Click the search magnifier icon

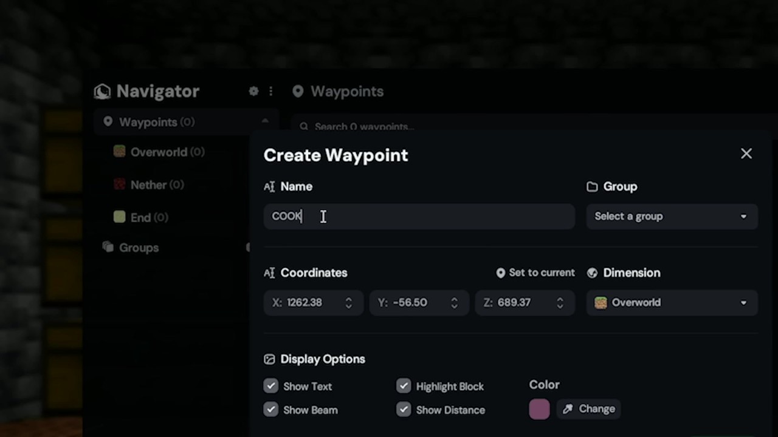304,126
